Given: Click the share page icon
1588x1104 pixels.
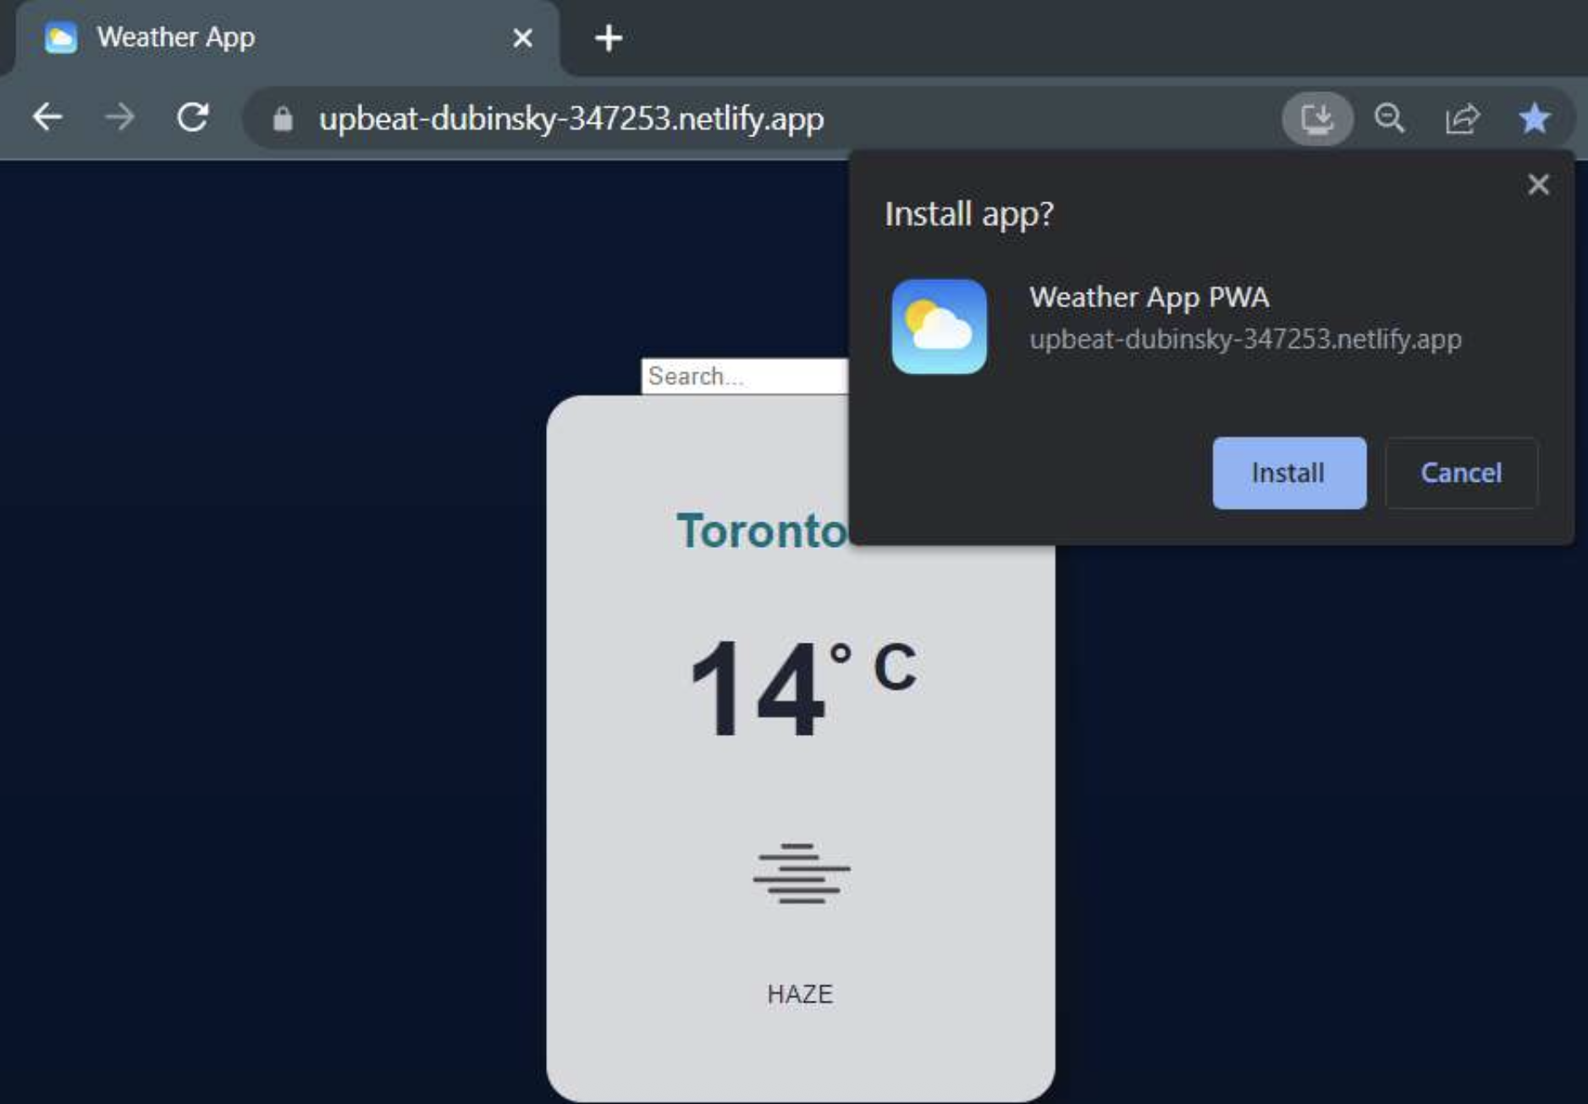Looking at the screenshot, I should tap(1462, 119).
